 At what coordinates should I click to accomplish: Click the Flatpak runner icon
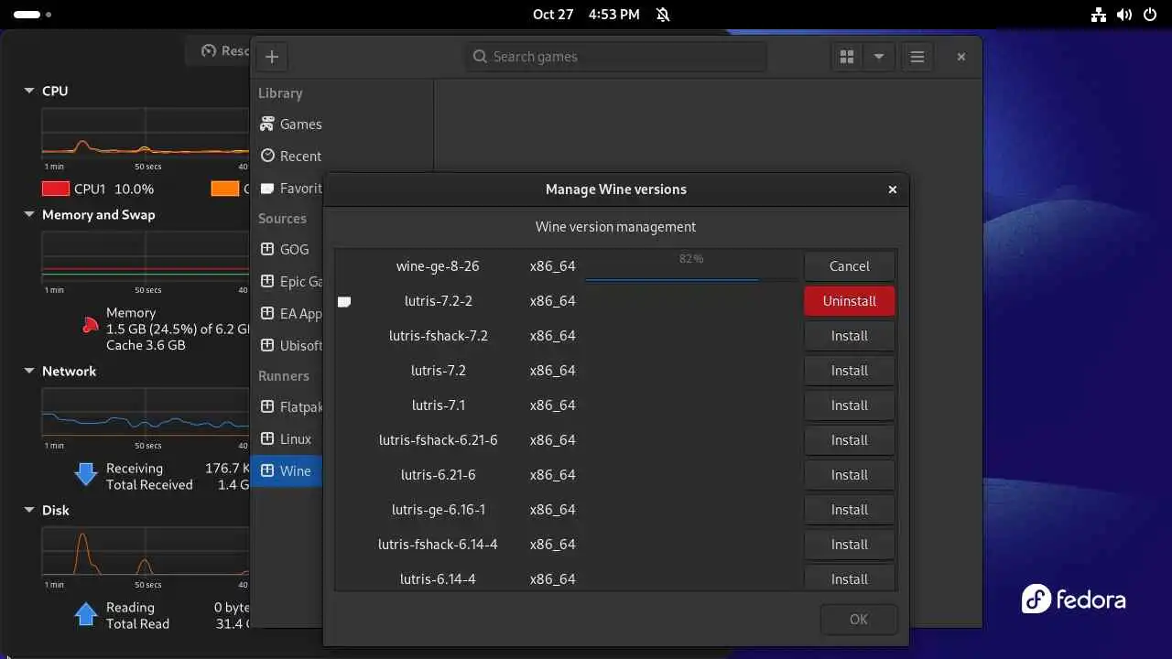click(267, 406)
